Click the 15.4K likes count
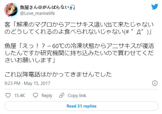 tap(19, 96)
